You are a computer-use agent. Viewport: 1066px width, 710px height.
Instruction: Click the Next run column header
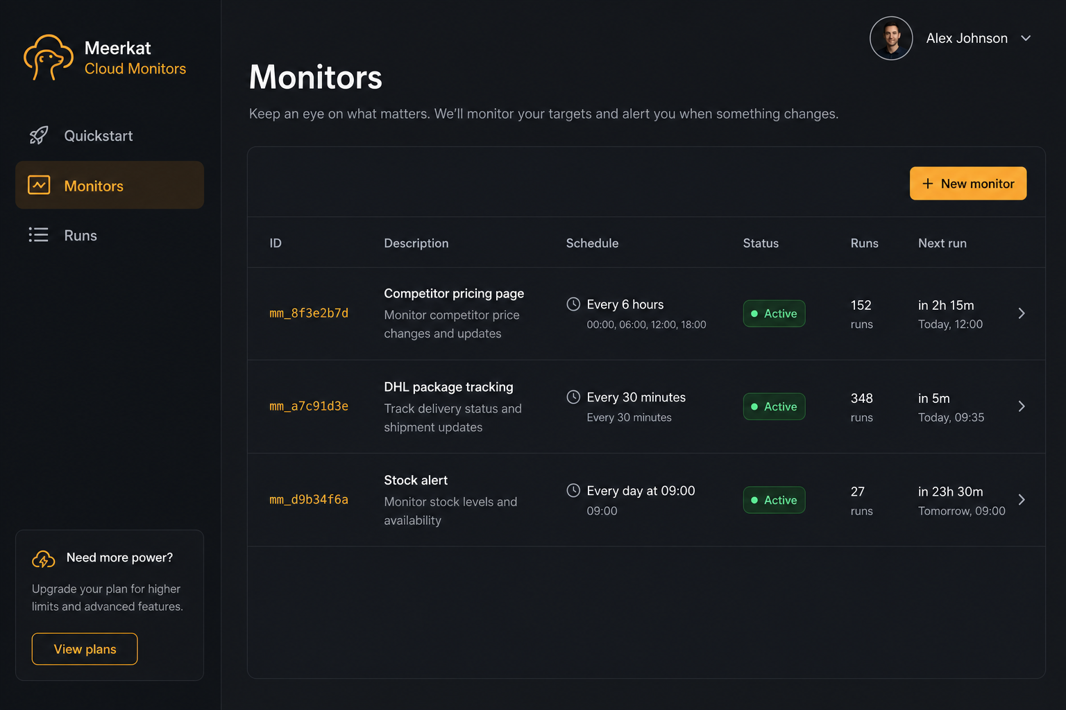point(942,243)
